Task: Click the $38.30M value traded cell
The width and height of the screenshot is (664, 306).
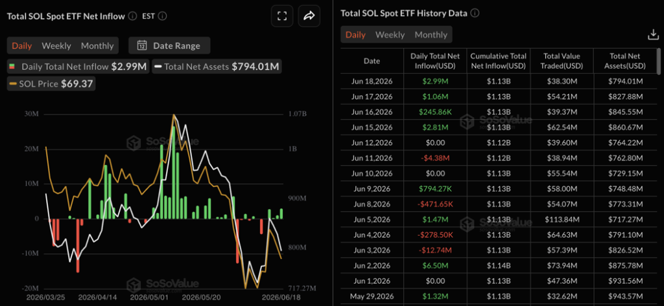Action: [562, 82]
